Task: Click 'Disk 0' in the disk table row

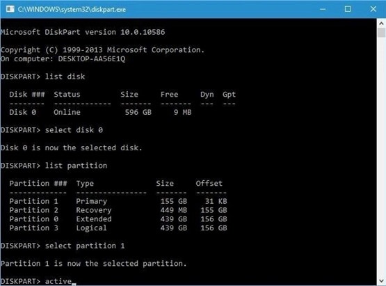Action: tap(23, 112)
